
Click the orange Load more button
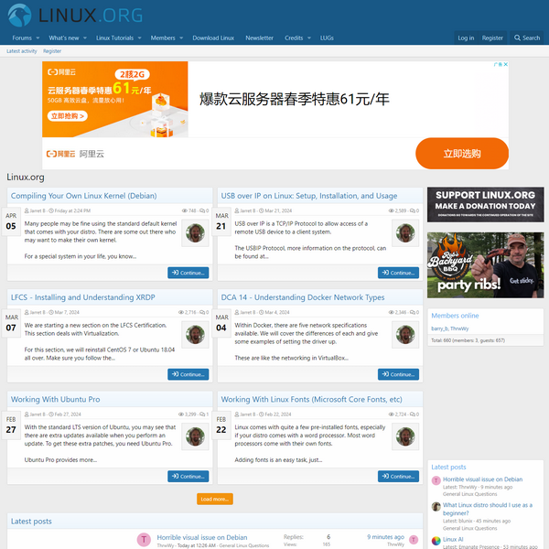pyautogui.click(x=214, y=499)
